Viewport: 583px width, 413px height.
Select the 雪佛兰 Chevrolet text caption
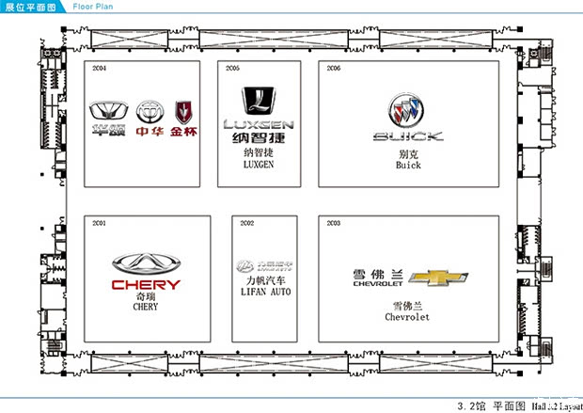(407, 311)
